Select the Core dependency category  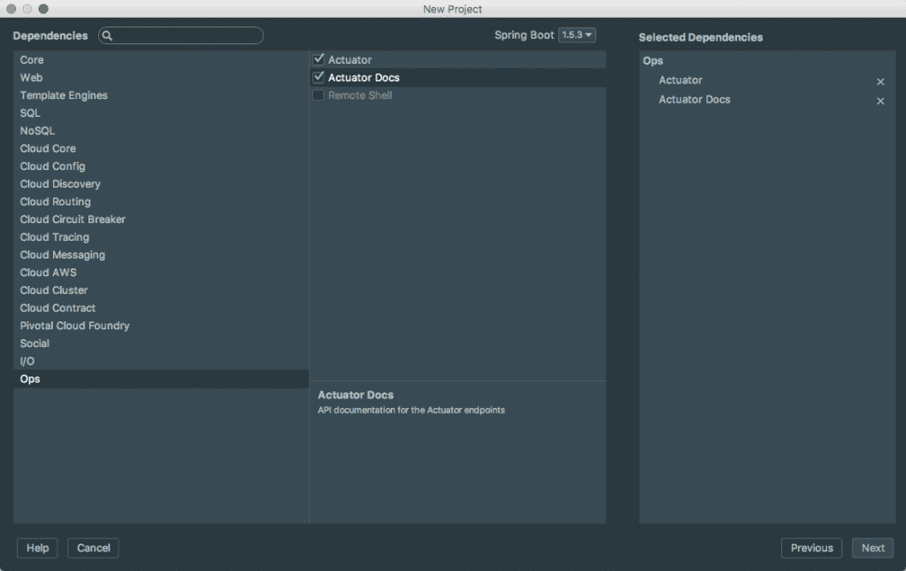tap(32, 60)
